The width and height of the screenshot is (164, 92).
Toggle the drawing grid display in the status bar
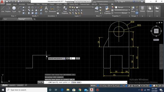point(98,86)
